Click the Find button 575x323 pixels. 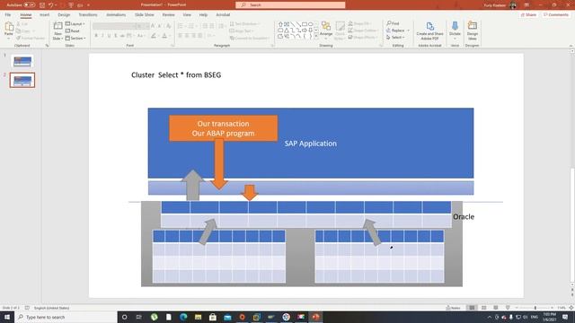pos(393,23)
